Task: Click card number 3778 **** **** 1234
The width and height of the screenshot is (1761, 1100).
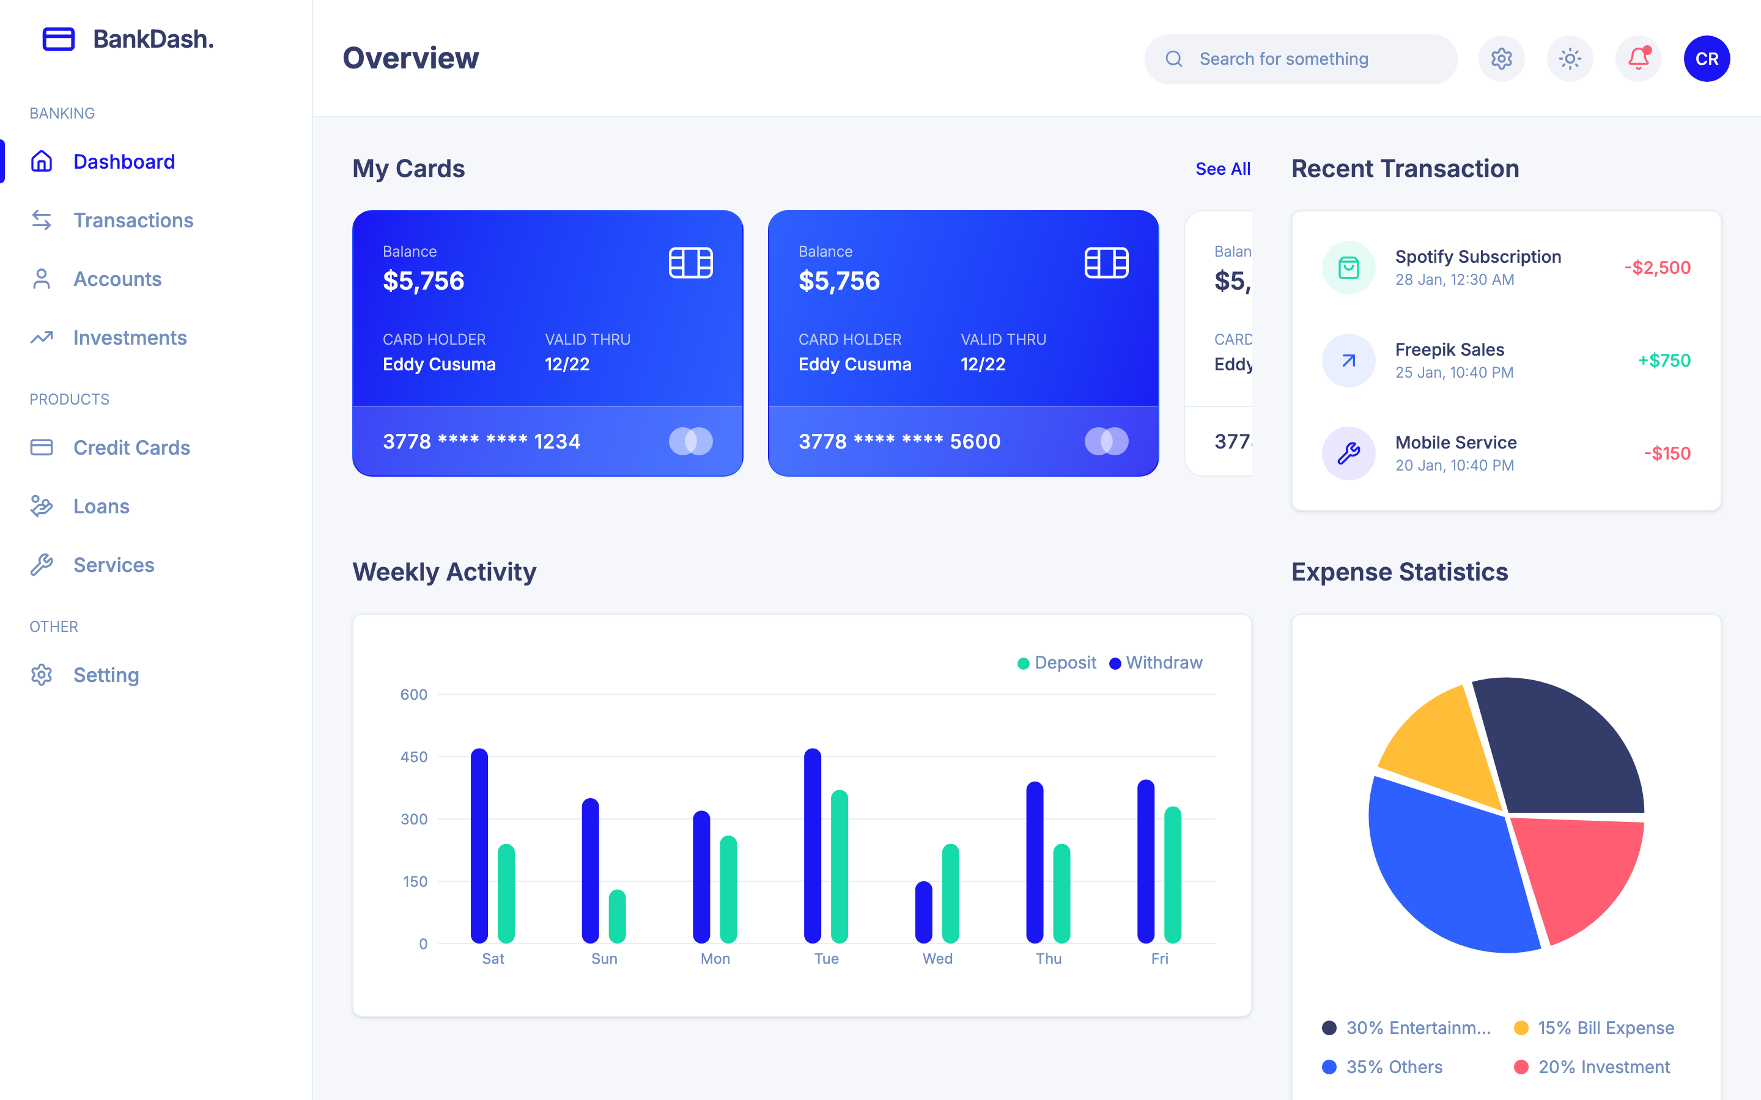Action: (x=481, y=441)
